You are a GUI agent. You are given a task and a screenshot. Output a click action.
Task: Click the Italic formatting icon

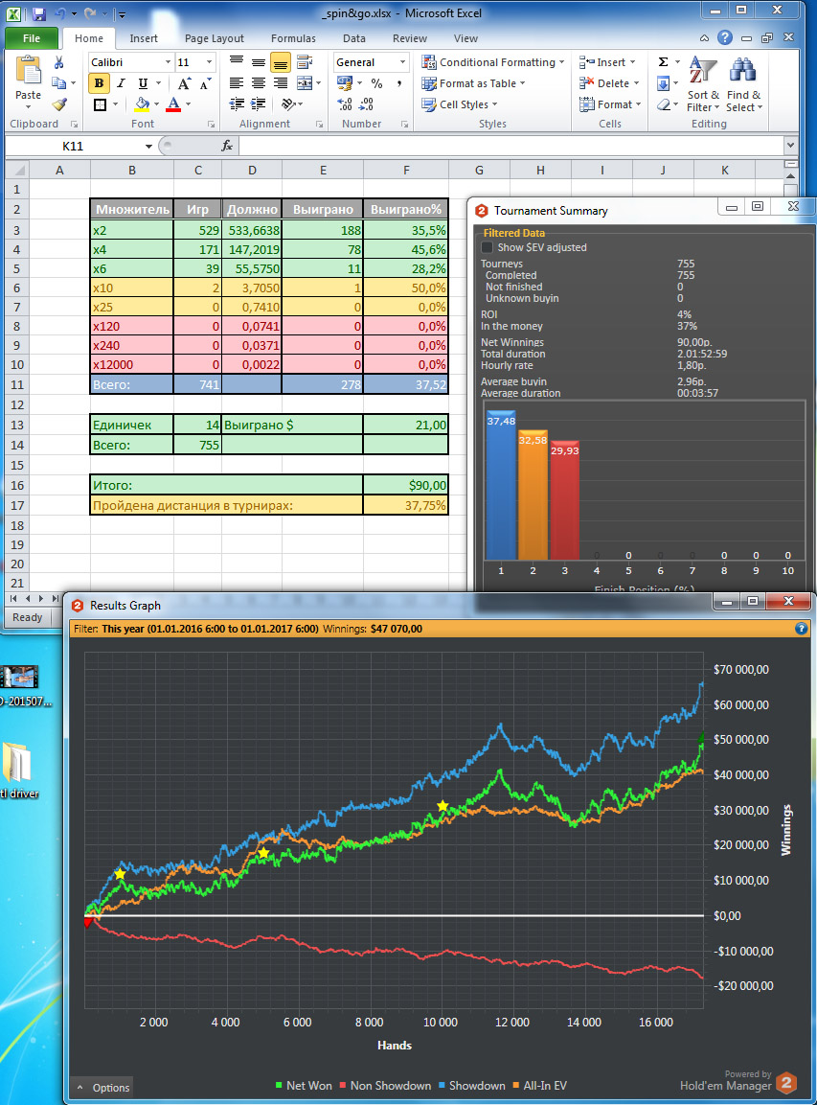(121, 83)
